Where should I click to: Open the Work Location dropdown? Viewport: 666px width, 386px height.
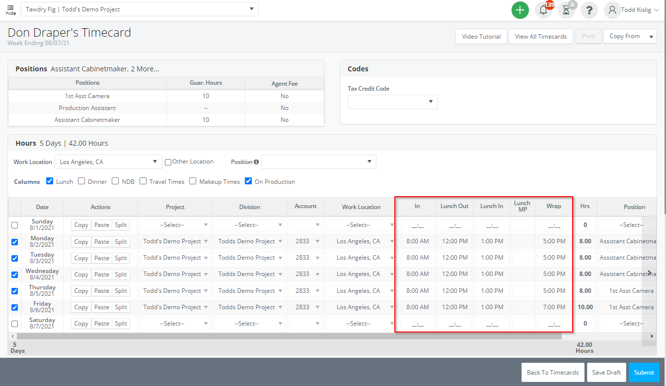pyautogui.click(x=108, y=162)
